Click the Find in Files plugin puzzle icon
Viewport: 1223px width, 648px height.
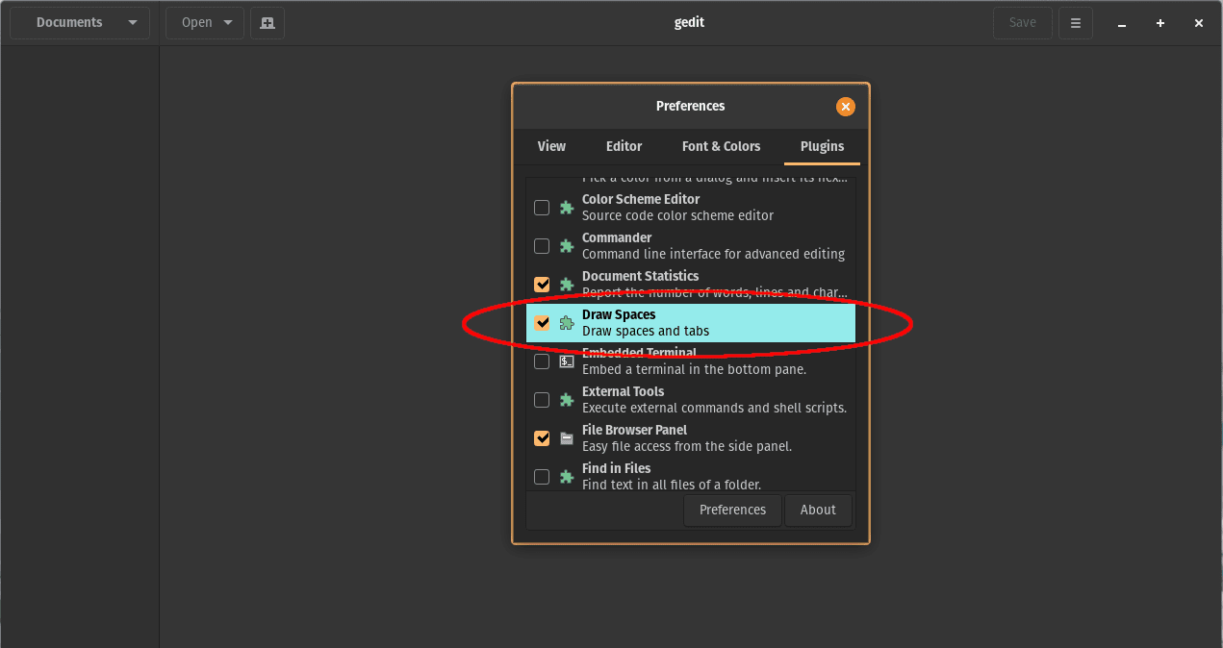click(567, 477)
